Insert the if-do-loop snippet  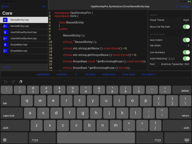pyautogui.click(x=129, y=74)
